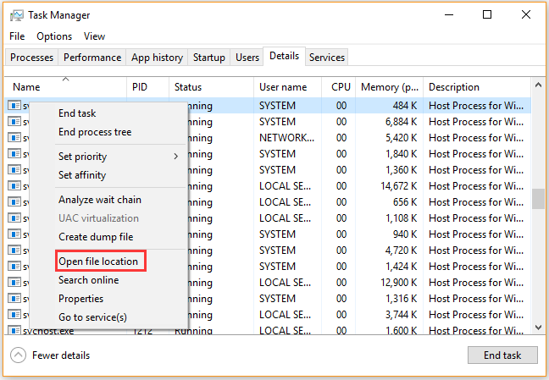Click the process icon in the 3,744 K row
This screenshot has height=380, width=549.
pyautogui.click(x=14, y=315)
